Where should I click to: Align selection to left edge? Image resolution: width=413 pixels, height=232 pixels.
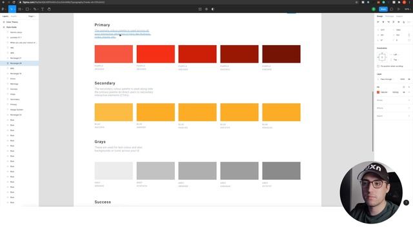pos(378,22)
